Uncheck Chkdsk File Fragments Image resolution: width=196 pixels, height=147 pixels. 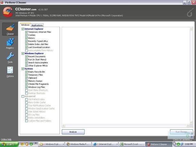pos(27,84)
